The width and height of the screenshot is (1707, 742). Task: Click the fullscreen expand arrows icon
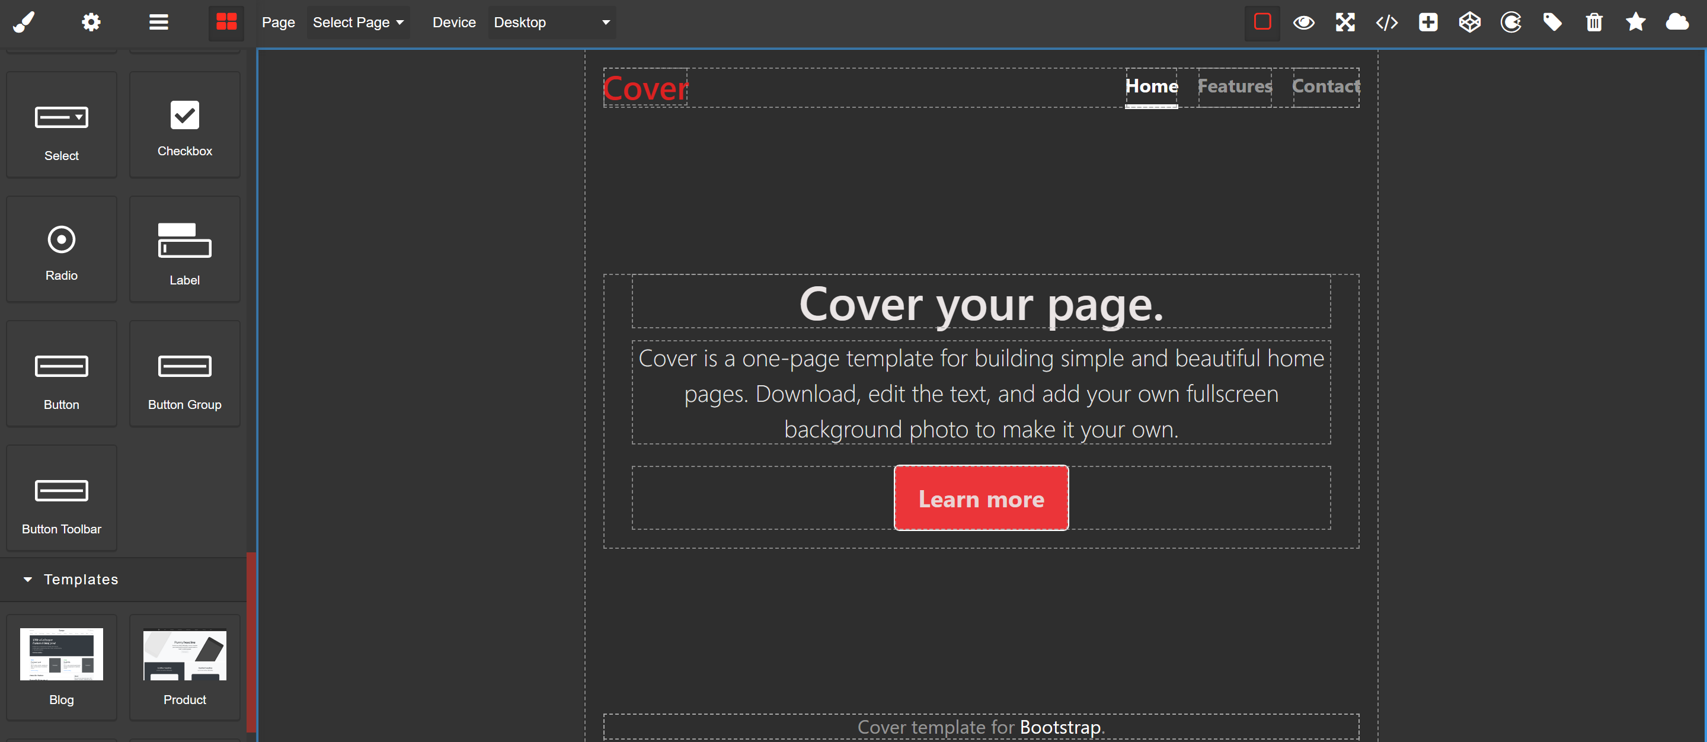[1344, 23]
